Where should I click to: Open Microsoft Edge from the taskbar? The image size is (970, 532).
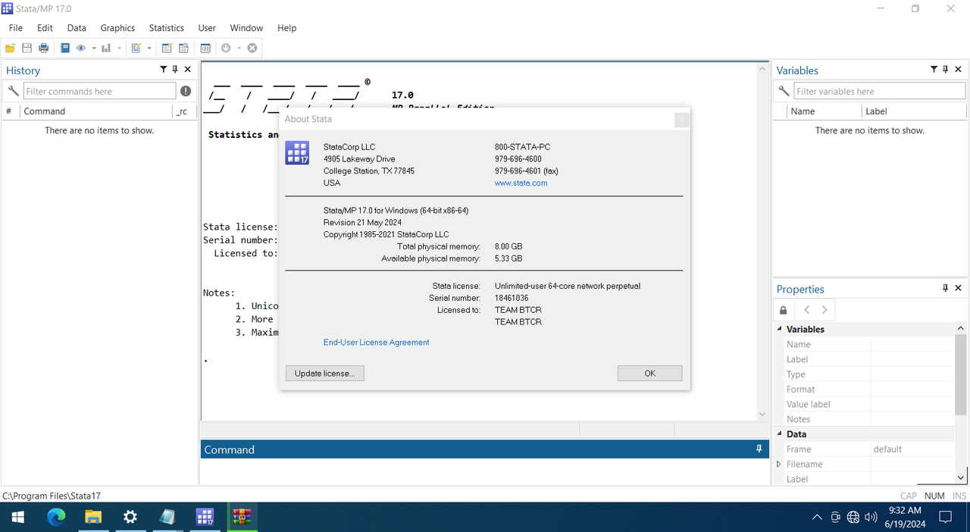pos(56,517)
